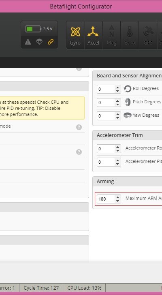Viewport: 162px width, 295px height.
Task: Decrease Accelerometer Roll trim stepper
Action: (117, 150)
